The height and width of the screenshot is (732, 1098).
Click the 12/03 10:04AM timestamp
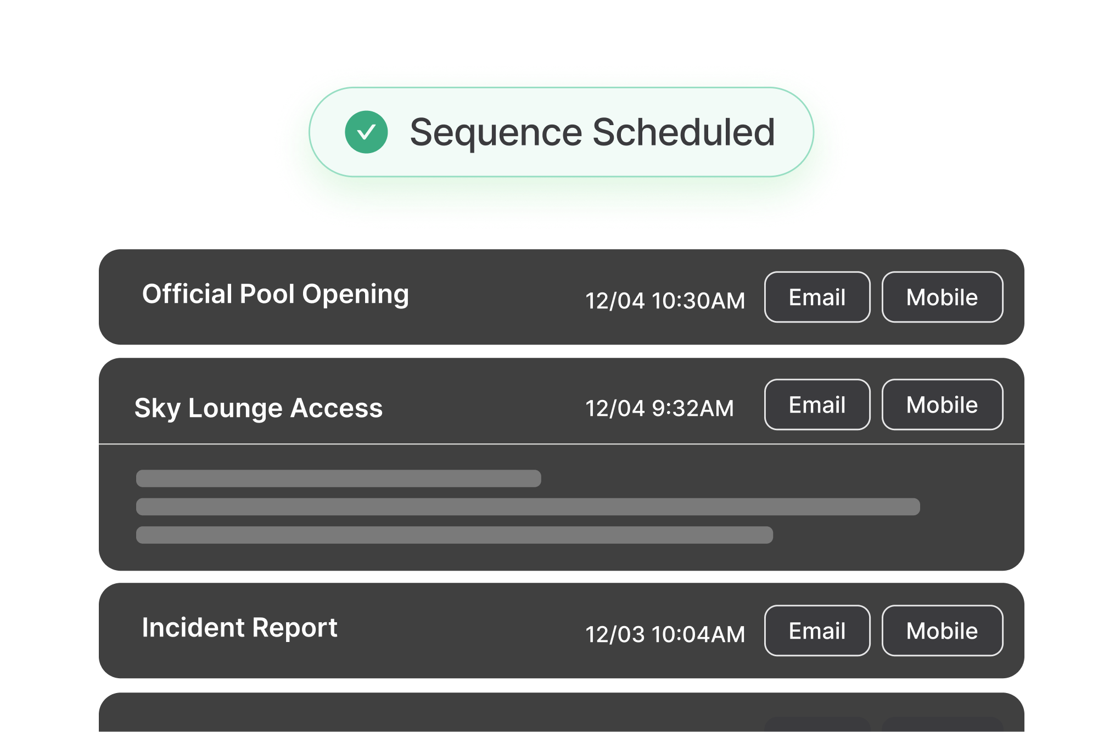tap(665, 634)
